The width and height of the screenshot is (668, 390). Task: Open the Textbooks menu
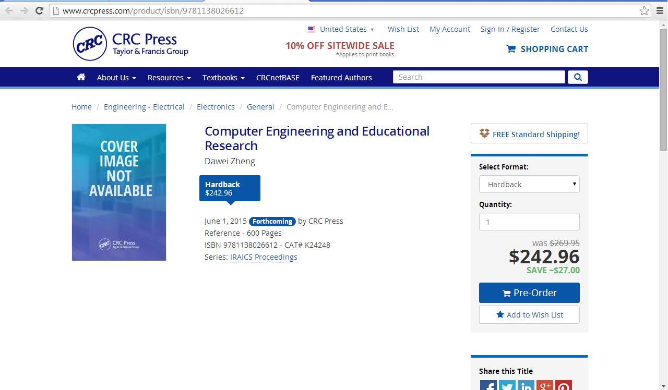pos(223,78)
